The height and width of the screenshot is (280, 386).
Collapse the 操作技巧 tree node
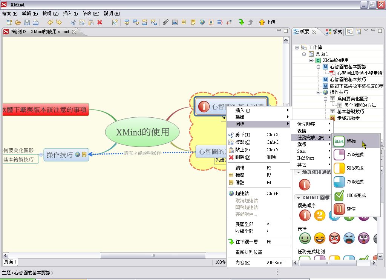click(318, 92)
